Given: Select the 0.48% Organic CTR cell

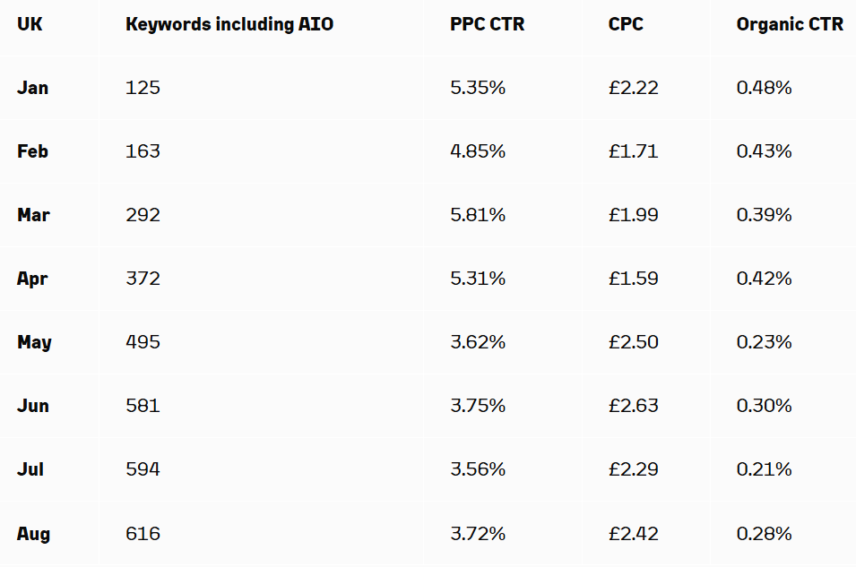Looking at the screenshot, I should [x=764, y=88].
